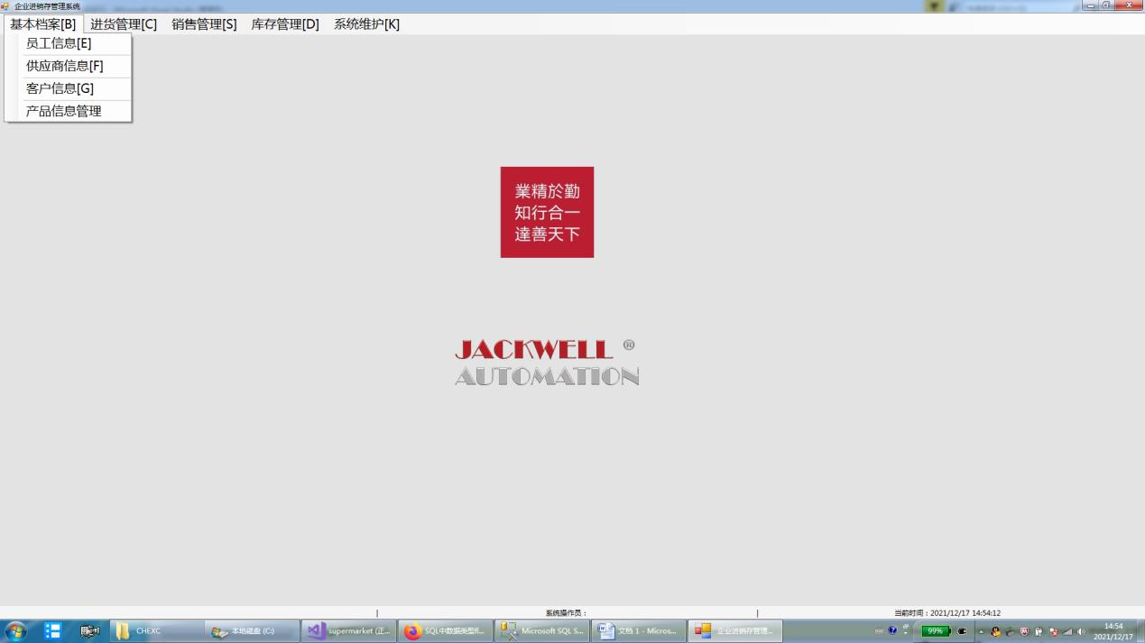This screenshot has width=1145, height=643.
Task: Open the taskbar clock showing 14:54
Action: [x=1113, y=631]
